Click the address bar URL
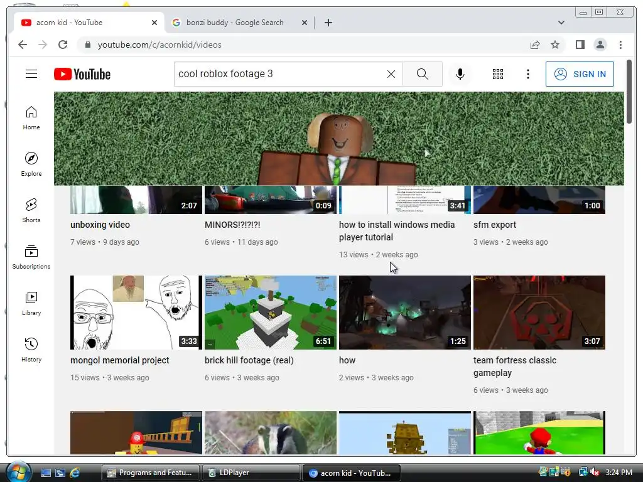This screenshot has width=643, height=482. (159, 45)
